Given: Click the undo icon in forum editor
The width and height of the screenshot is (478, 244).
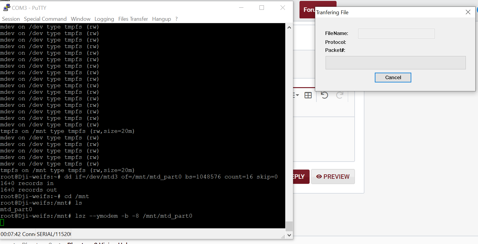Looking at the screenshot, I should point(324,95).
